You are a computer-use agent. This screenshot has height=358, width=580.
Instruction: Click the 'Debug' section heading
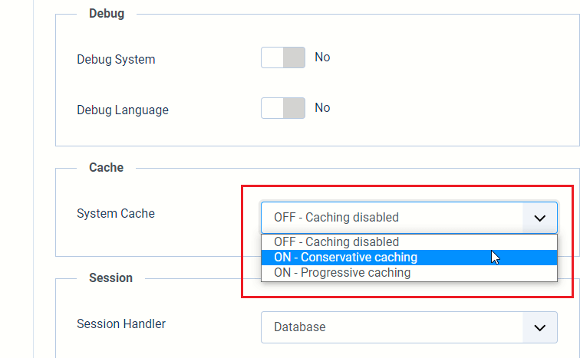point(107,14)
